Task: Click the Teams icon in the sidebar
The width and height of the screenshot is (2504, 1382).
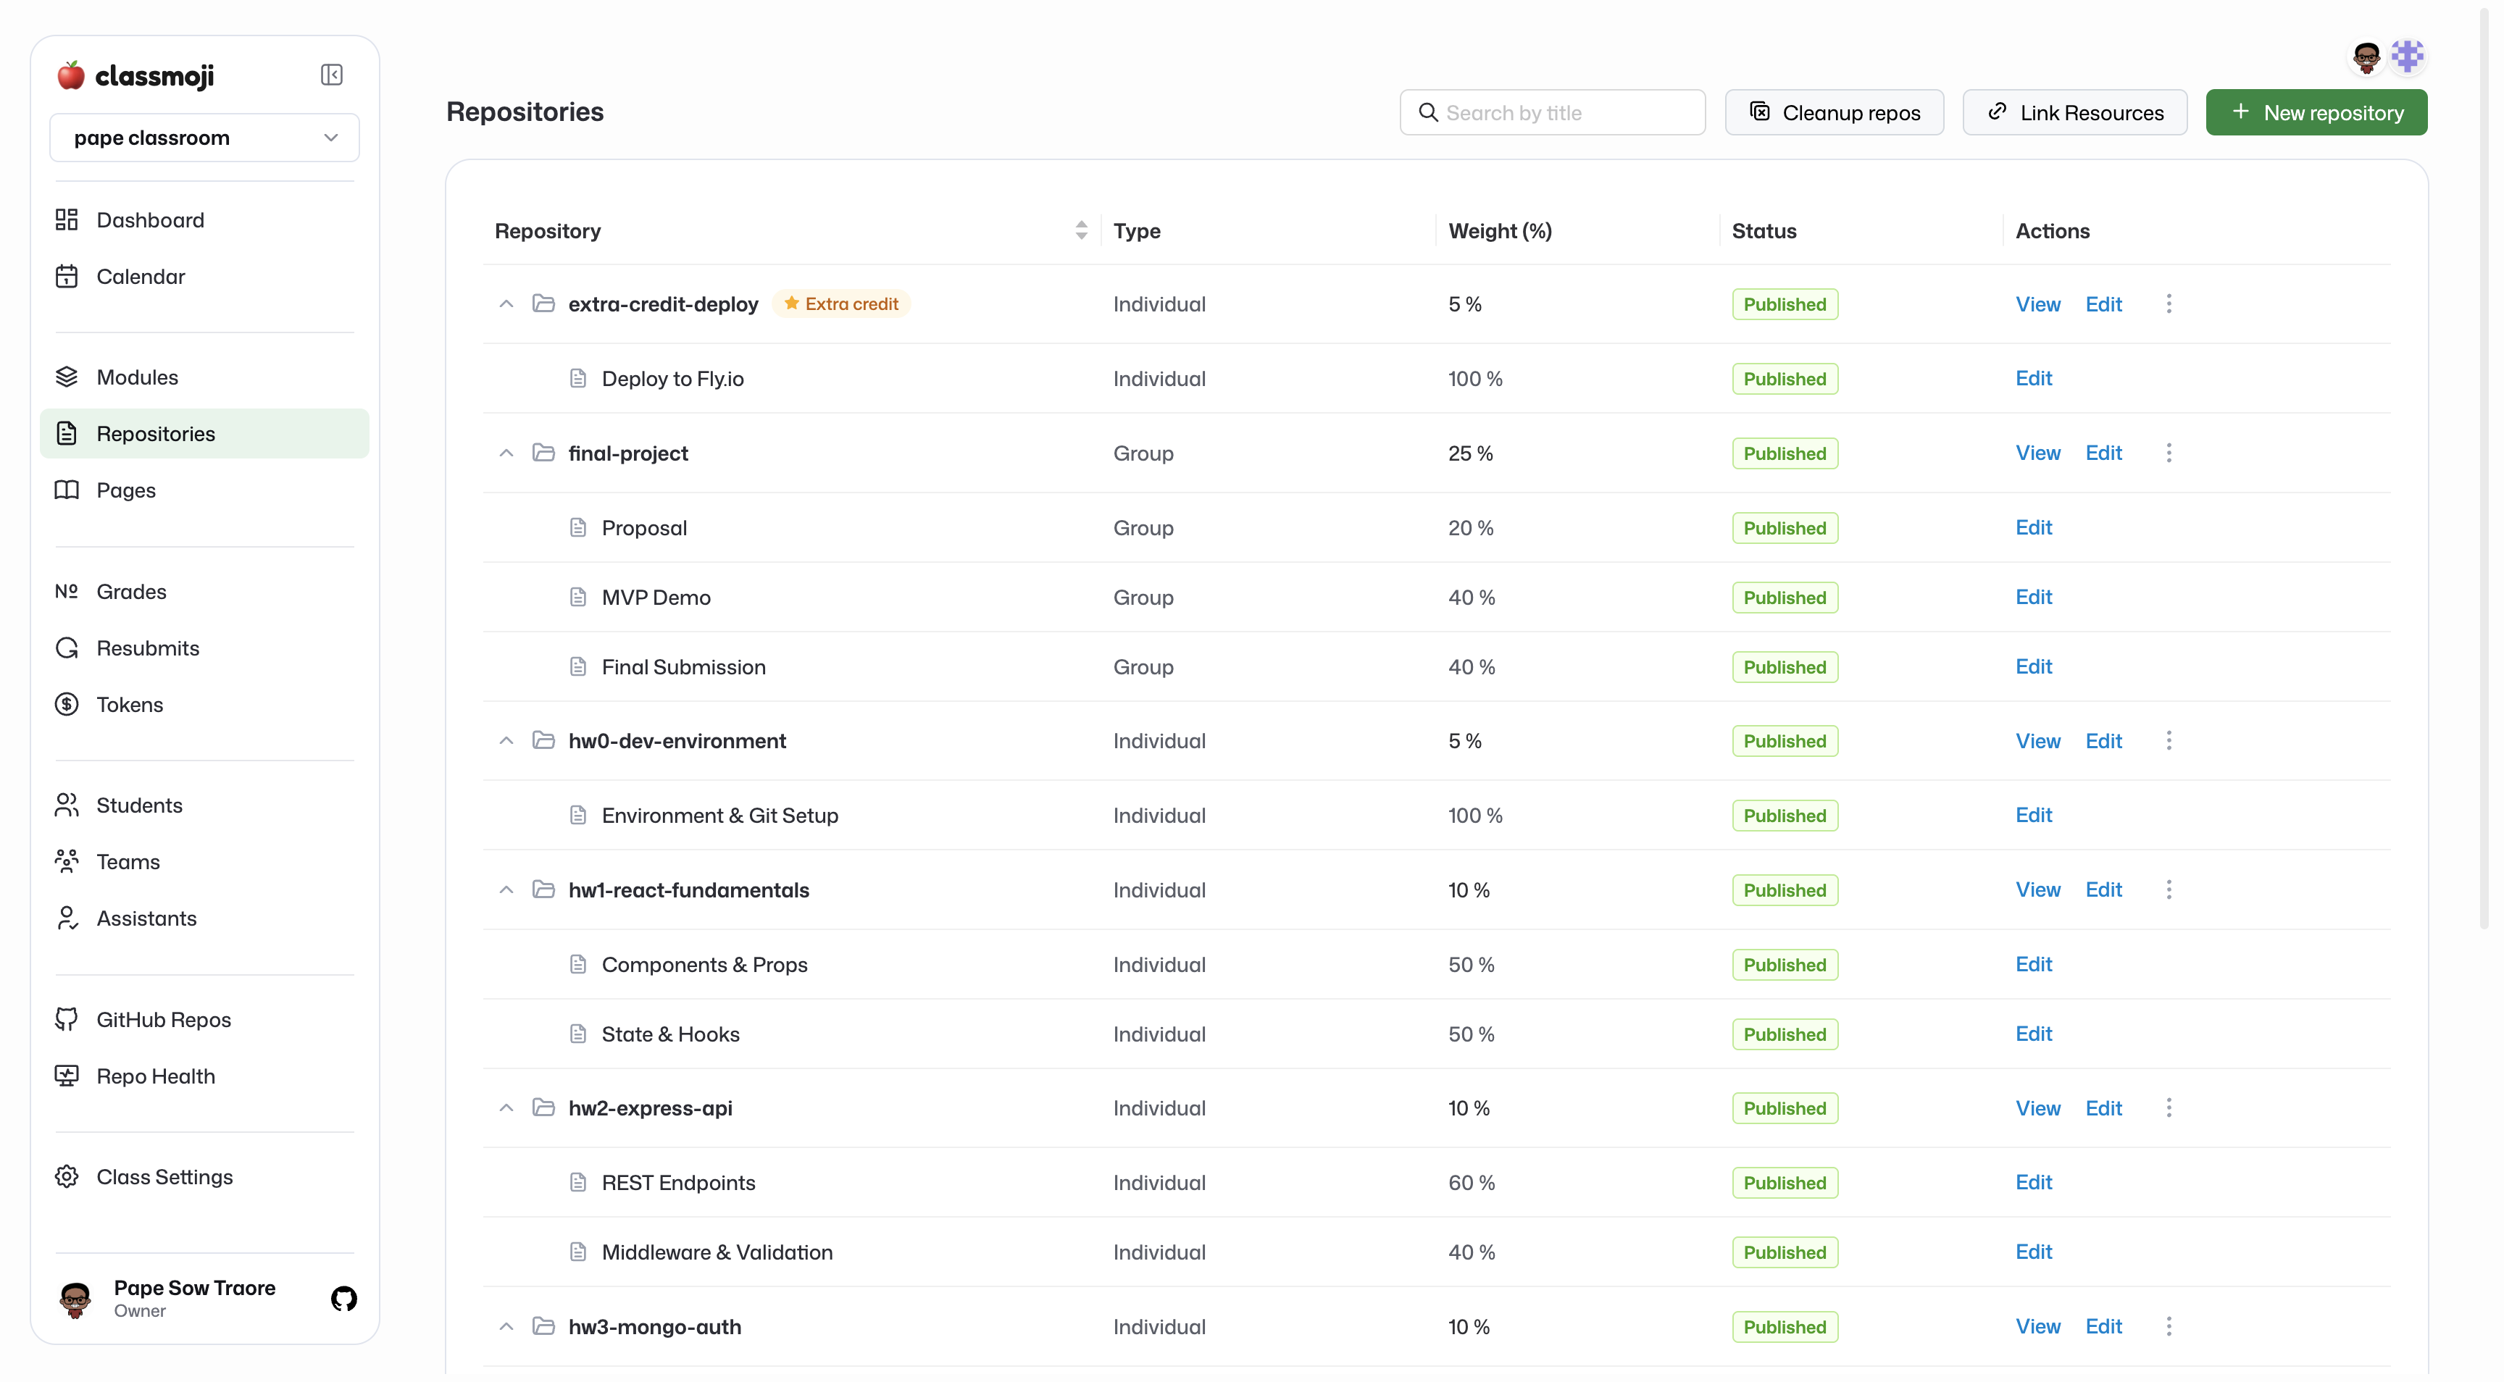Action: (66, 861)
